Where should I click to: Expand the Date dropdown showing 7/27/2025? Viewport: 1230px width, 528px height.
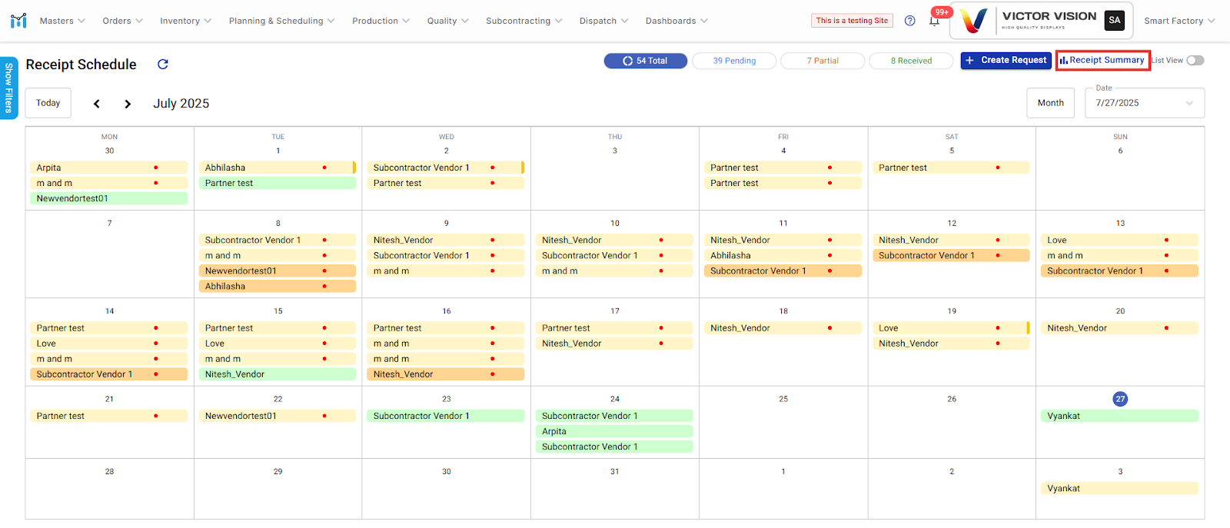click(1144, 103)
